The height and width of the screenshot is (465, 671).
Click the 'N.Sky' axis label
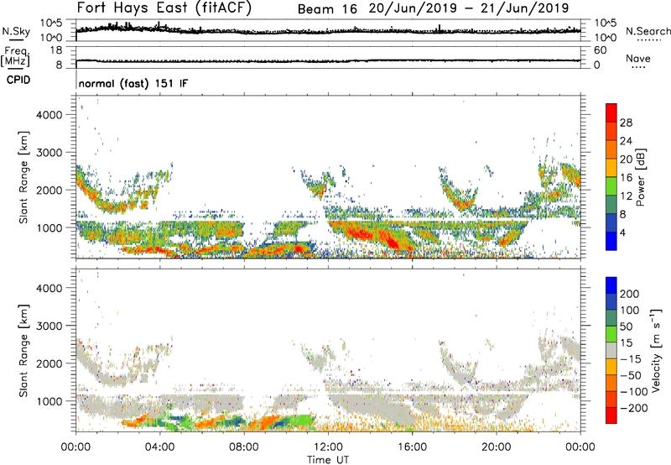pos(16,31)
